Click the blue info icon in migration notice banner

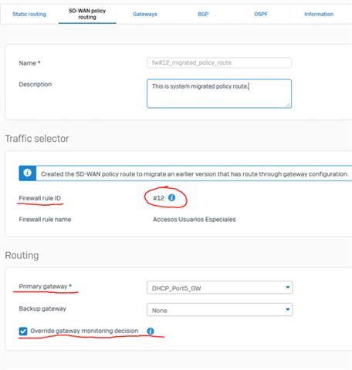point(28,173)
